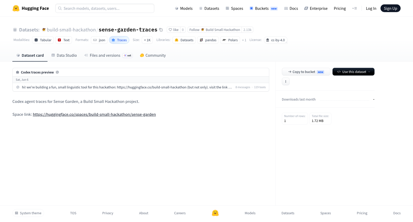Open the About footer link
The width and height of the screenshot is (413, 222).
coord(144,213)
